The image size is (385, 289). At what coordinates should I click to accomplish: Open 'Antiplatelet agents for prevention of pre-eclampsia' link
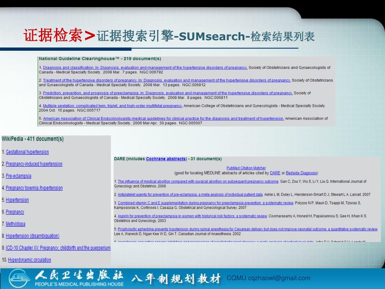tap(190, 195)
